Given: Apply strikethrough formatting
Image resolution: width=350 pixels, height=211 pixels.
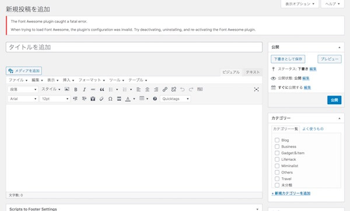Looking at the screenshot, I should 93,89.
